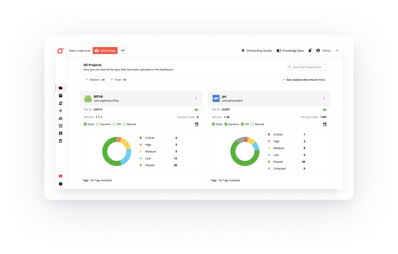The height and width of the screenshot is (254, 398).
Task: Open the Date Updated sort dropdown
Action: (304, 80)
